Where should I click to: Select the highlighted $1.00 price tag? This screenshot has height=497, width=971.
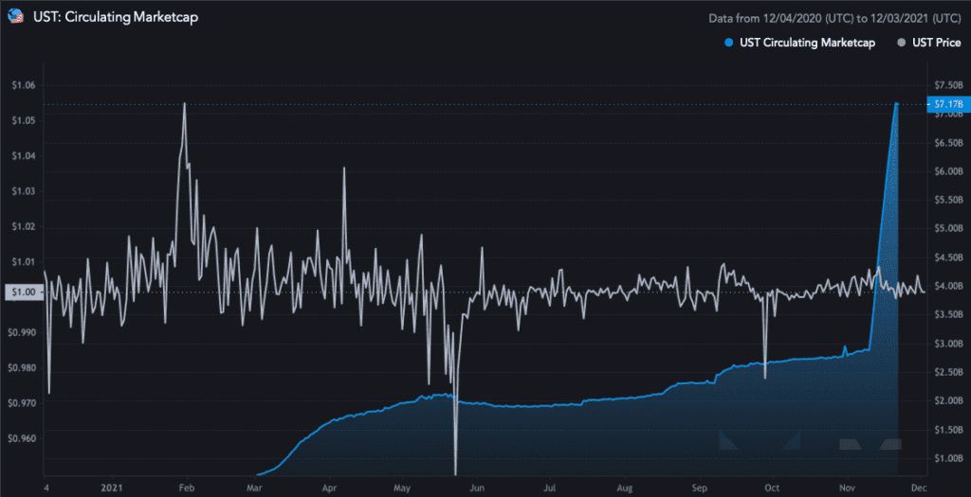[x=21, y=293]
